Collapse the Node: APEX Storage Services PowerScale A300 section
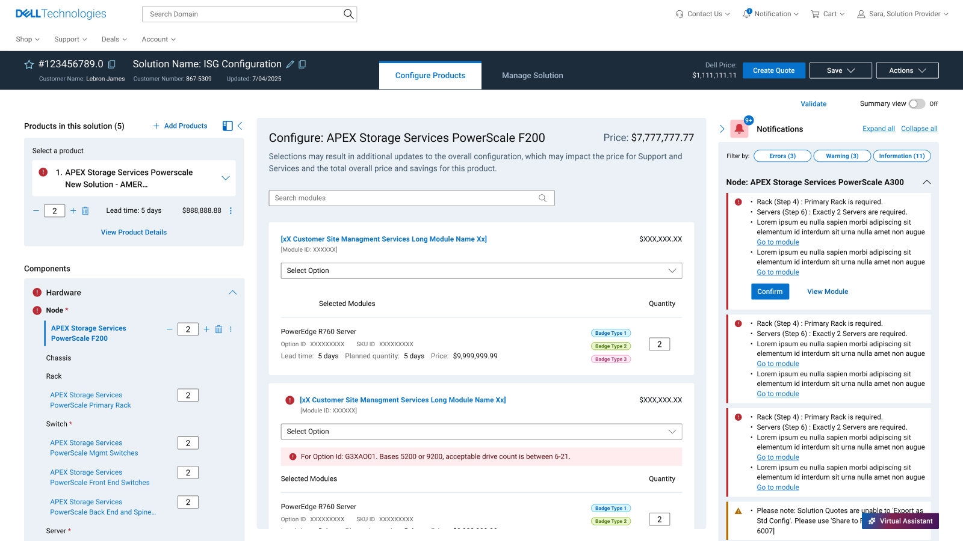 pyautogui.click(x=927, y=182)
